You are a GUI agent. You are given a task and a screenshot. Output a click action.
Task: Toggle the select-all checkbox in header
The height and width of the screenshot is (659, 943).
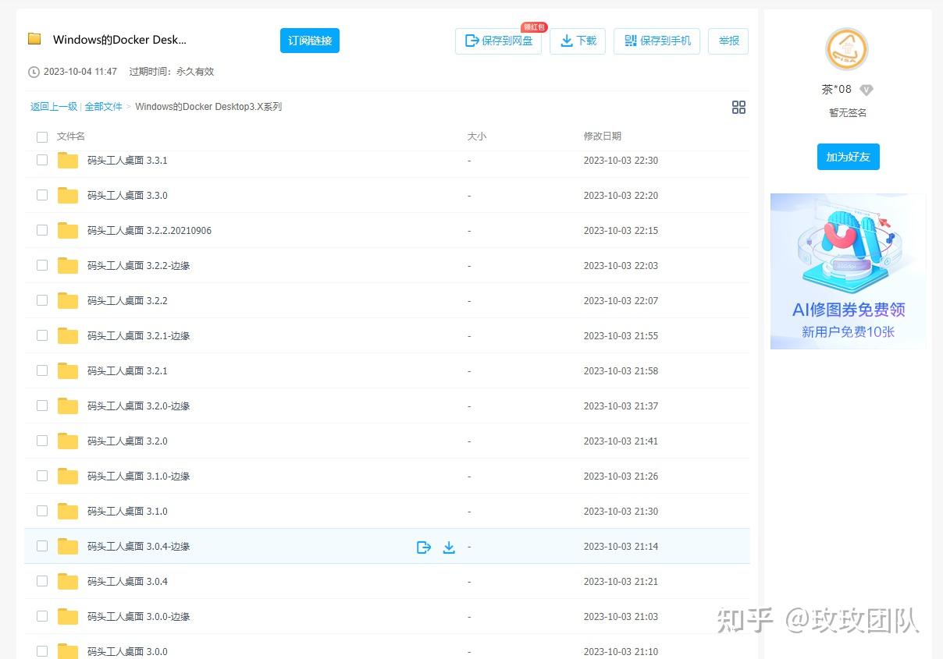click(x=42, y=136)
